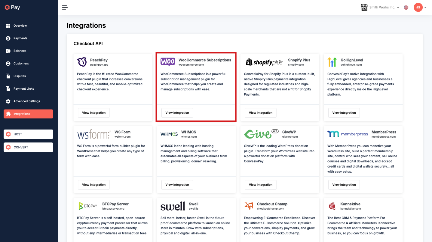Click the WHMCS logo

169,134
